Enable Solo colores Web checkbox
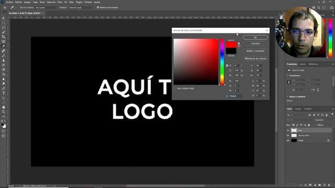 [x=175, y=88]
